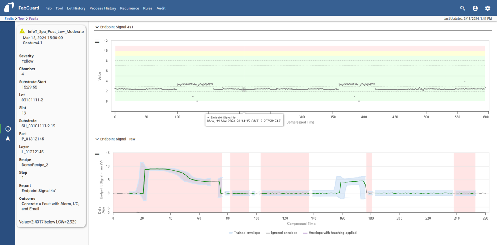This screenshot has width=497, height=245.
Task: Open the Endpoint Signal raw chart menu icon
Action: pos(97,153)
